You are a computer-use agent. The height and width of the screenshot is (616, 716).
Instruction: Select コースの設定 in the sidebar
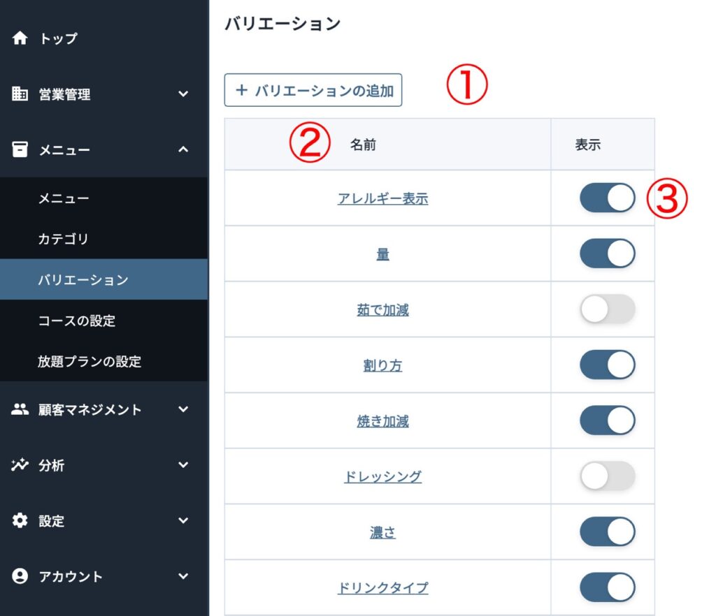[77, 321]
